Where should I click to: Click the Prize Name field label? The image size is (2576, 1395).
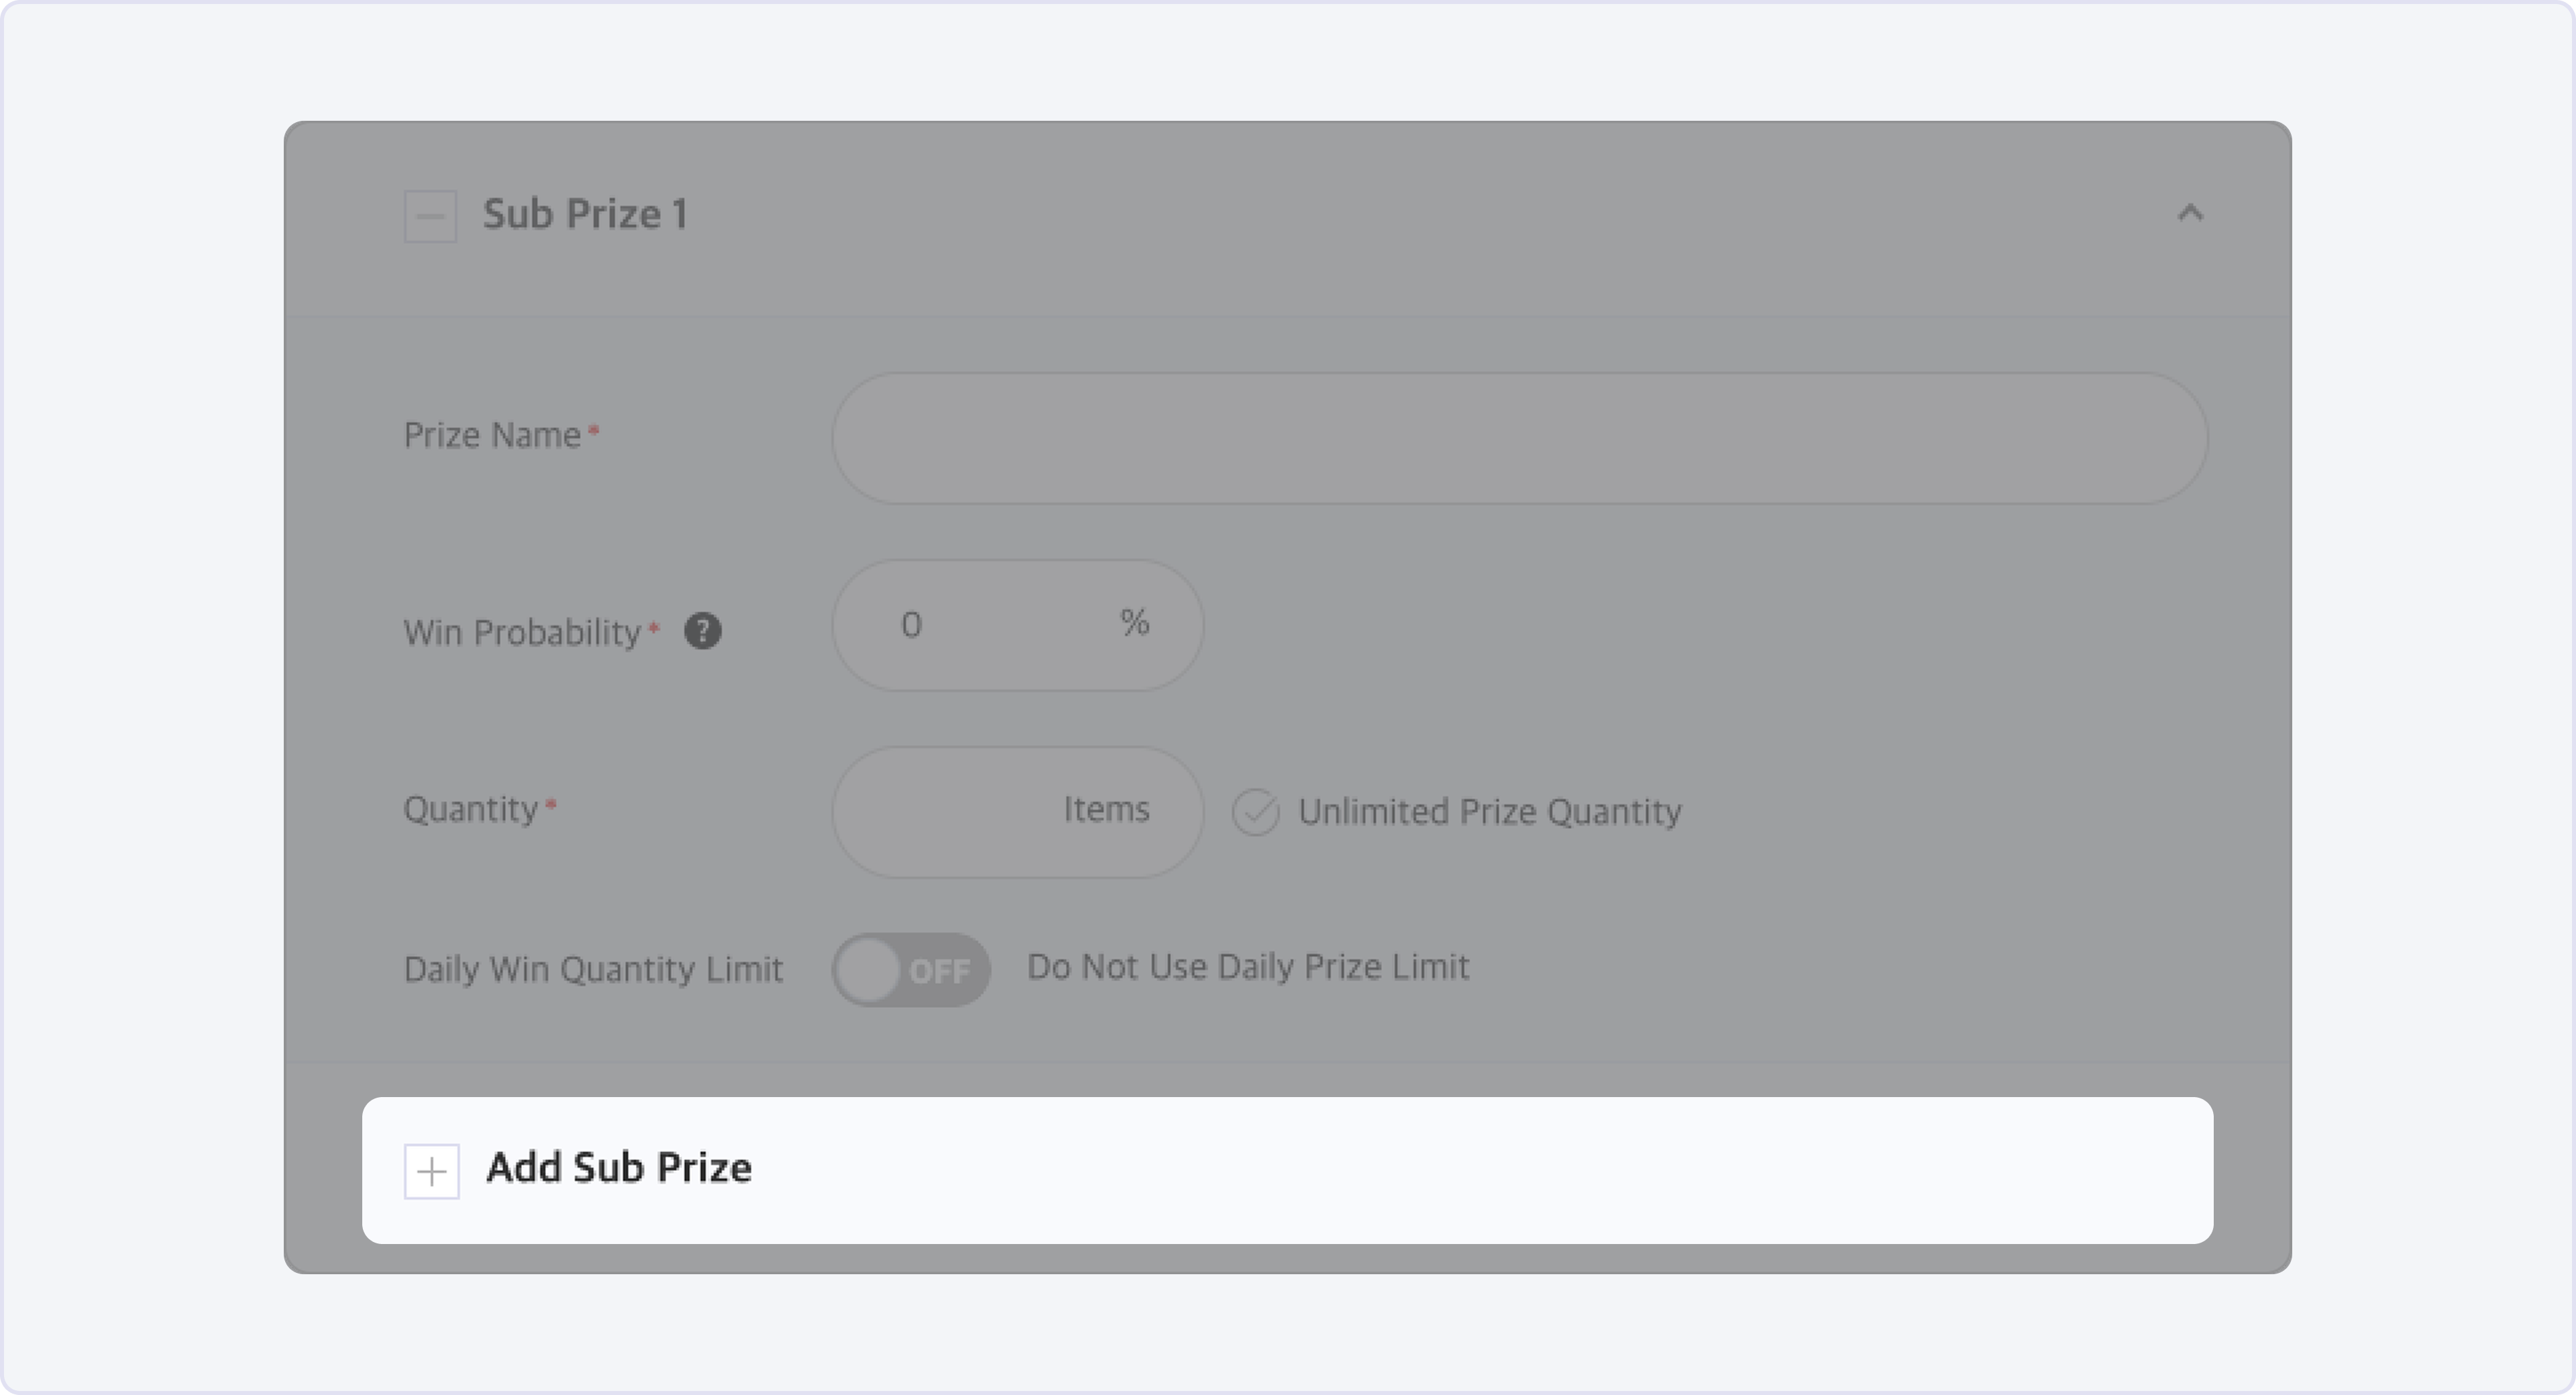(x=492, y=436)
